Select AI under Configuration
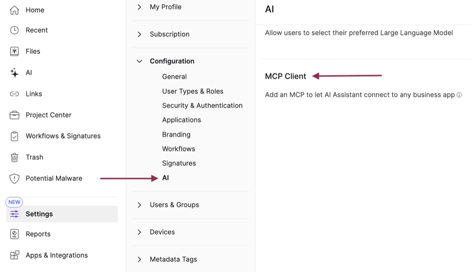 (166, 178)
